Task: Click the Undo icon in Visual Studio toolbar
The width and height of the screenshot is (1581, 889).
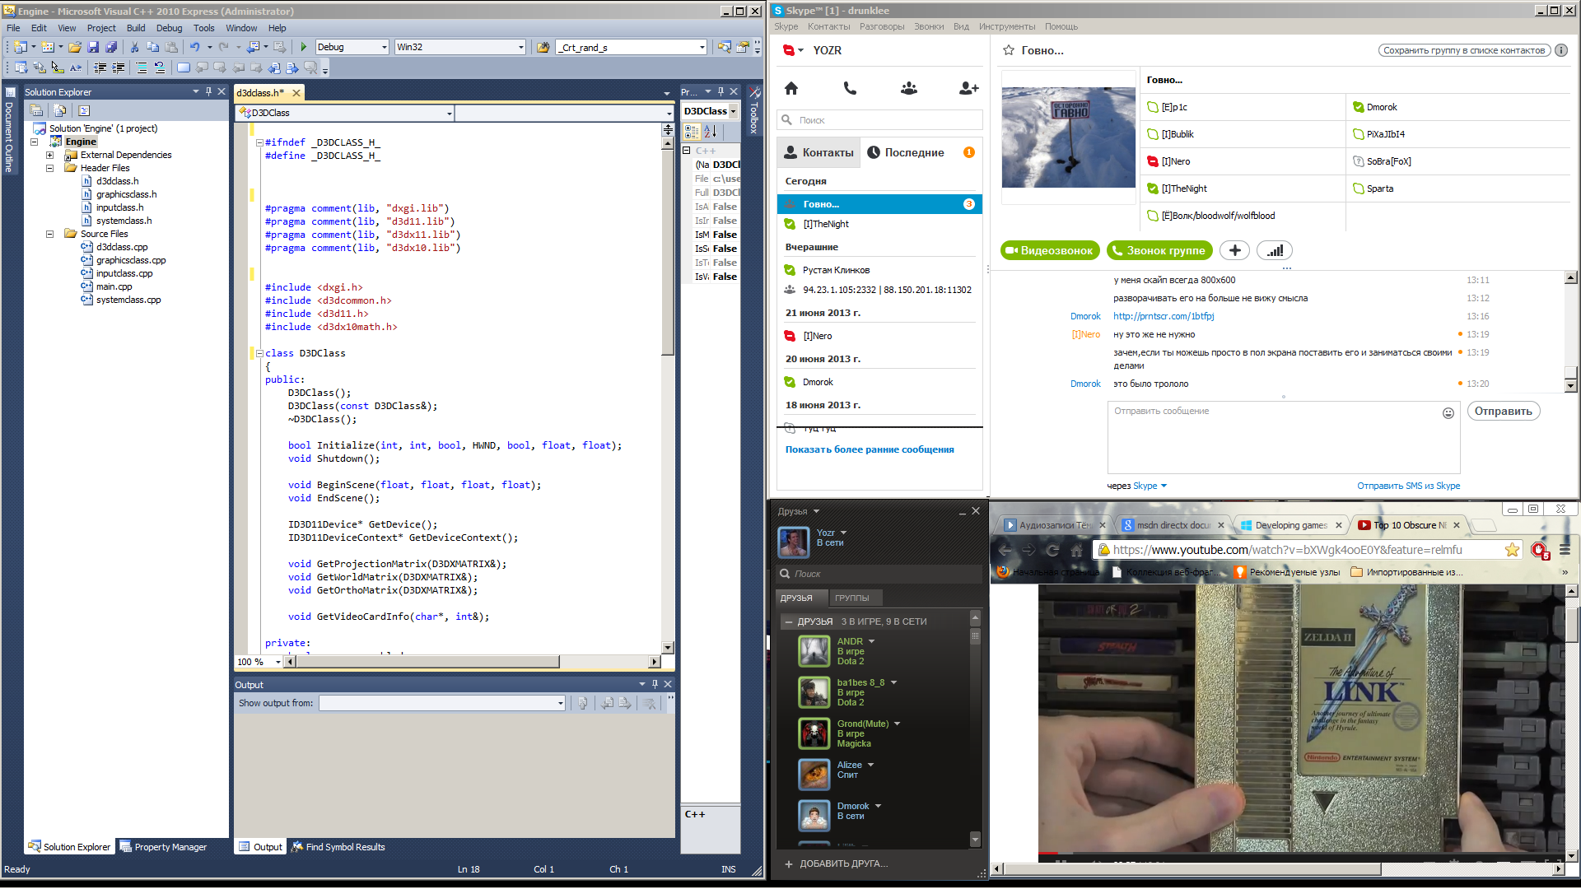Action: pos(195,47)
